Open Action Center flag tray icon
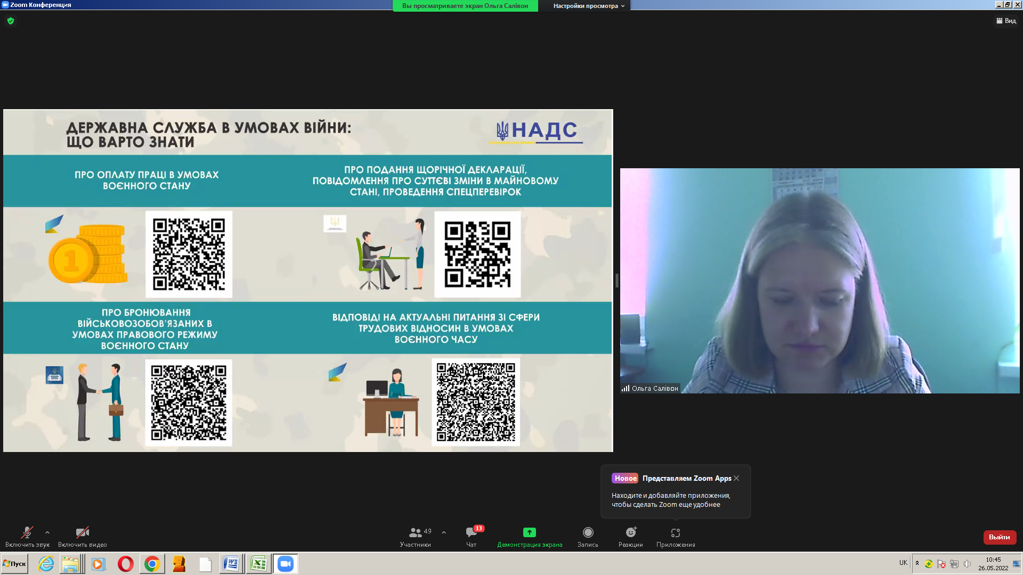 [941, 564]
